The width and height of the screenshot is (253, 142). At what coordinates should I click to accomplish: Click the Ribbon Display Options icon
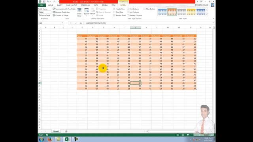click(201, 2)
